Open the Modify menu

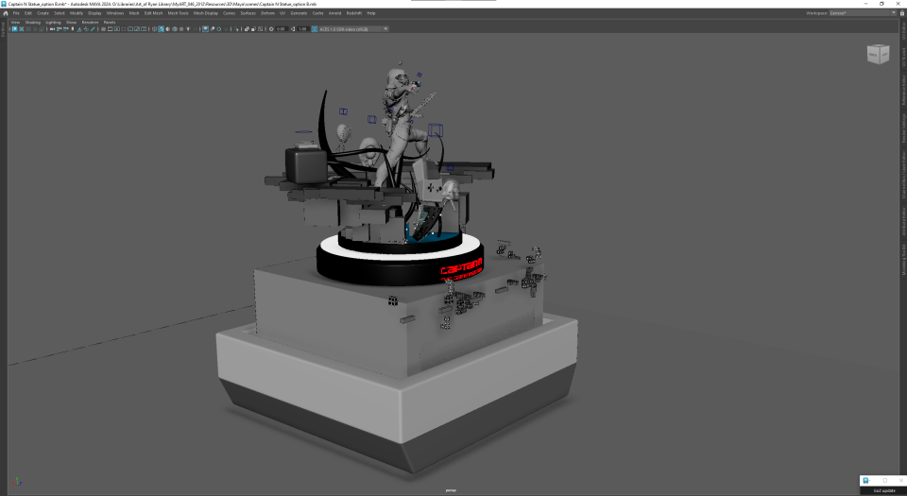click(77, 12)
